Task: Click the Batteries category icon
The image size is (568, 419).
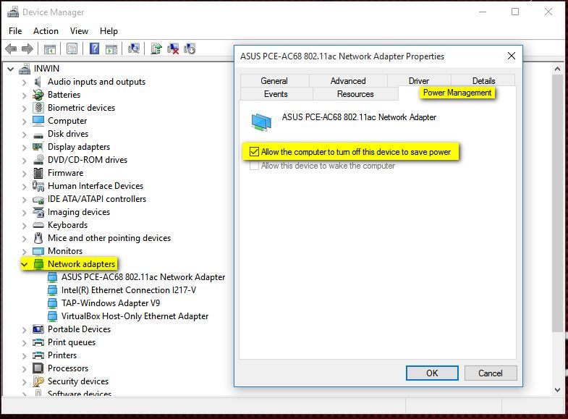Action: click(x=38, y=95)
